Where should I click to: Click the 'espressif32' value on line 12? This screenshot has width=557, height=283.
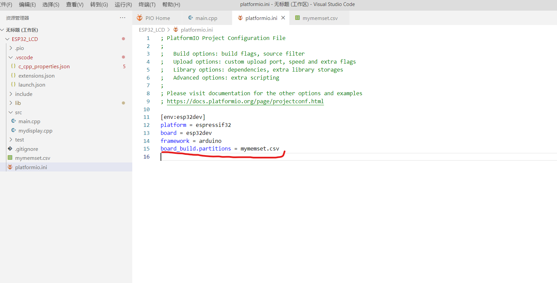point(213,125)
